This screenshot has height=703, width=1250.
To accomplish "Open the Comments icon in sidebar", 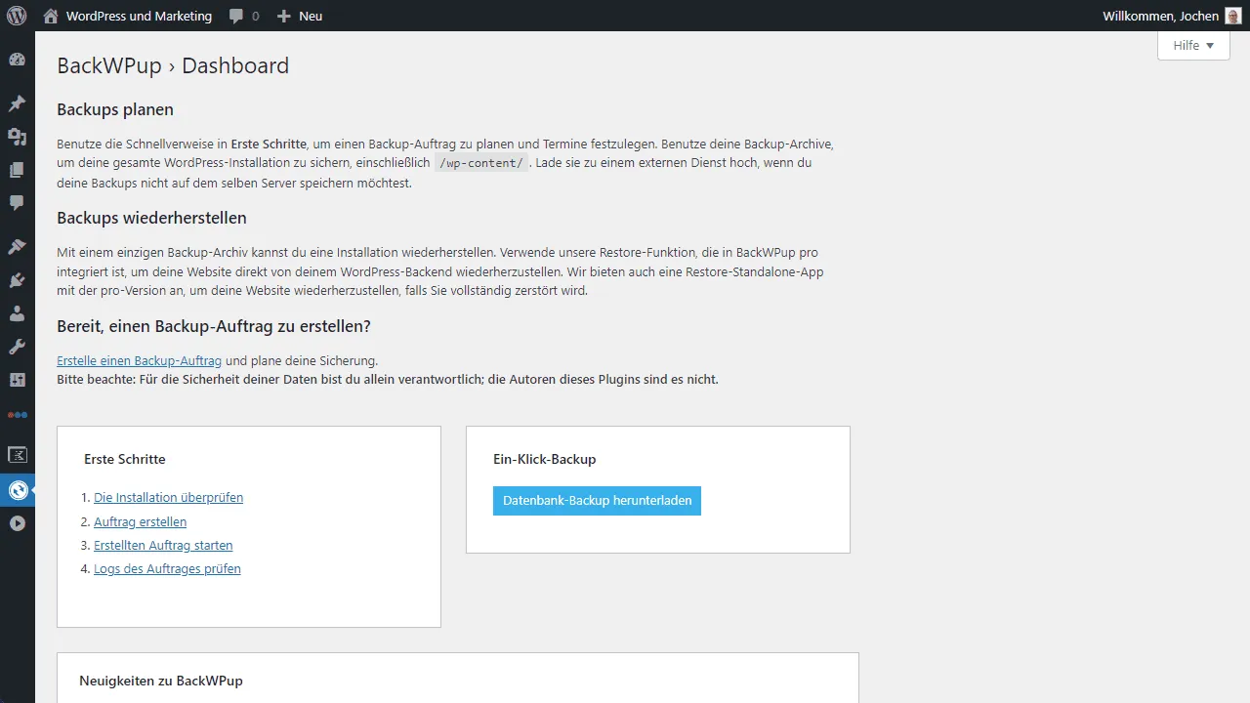I will tap(17, 203).
